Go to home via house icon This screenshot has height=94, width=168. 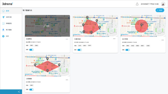[x=3, y=11]
